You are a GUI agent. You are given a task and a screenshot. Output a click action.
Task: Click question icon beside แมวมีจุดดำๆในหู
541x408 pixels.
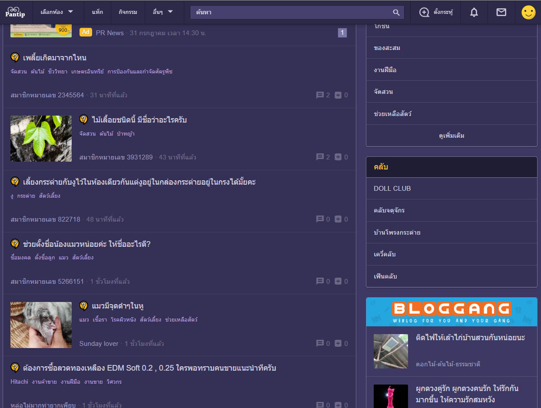[84, 306]
